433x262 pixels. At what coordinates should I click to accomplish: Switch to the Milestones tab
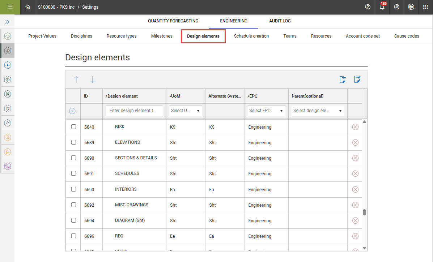point(162,36)
